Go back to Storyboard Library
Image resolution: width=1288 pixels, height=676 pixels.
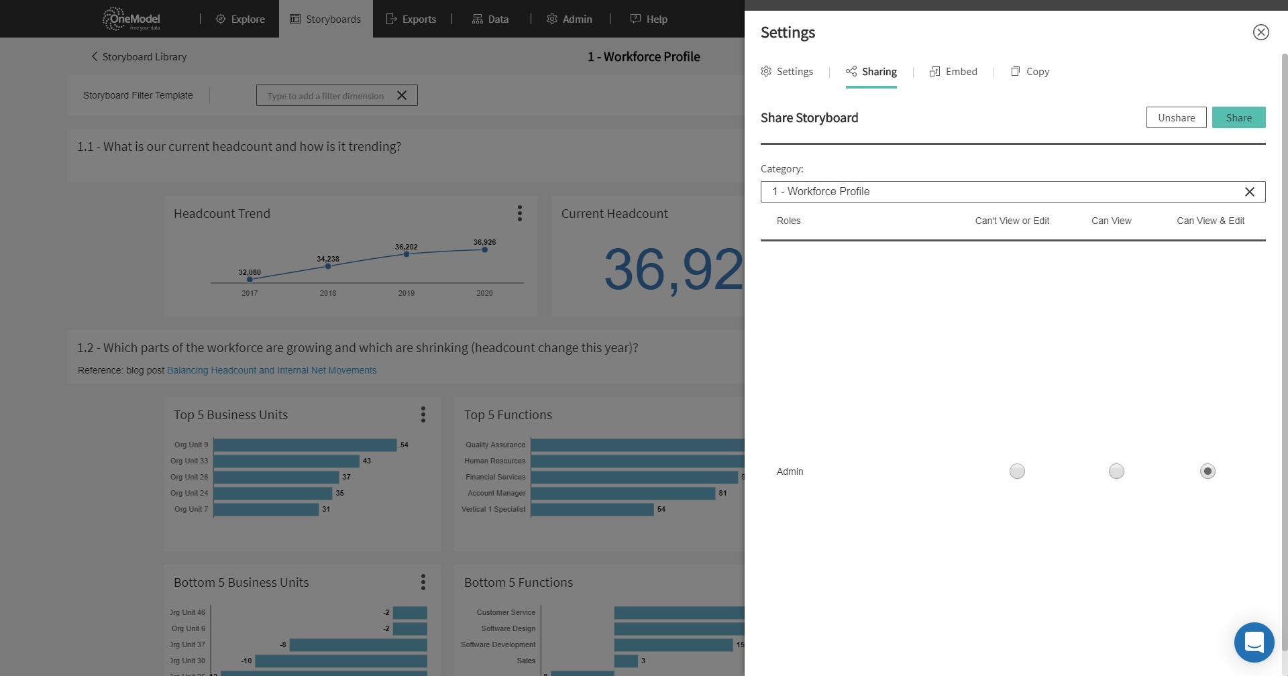(139, 56)
